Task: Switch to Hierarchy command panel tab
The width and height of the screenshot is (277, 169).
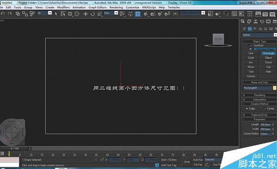Action: [x=255, y=22]
